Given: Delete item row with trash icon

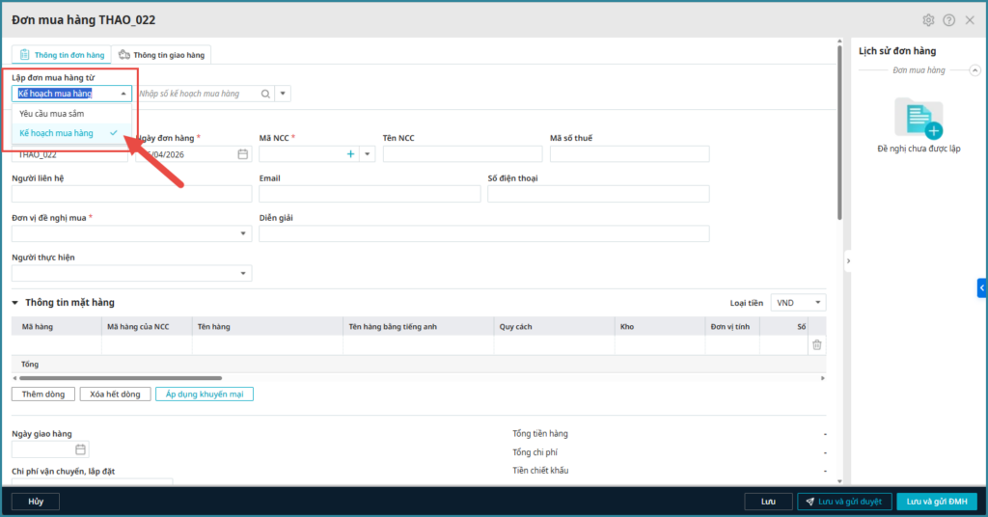Looking at the screenshot, I should click(816, 344).
